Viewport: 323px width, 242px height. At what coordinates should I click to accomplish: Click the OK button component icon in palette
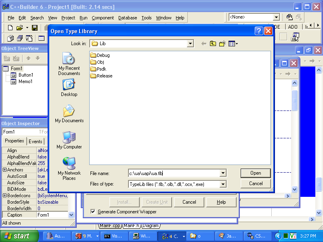pos(295,37)
